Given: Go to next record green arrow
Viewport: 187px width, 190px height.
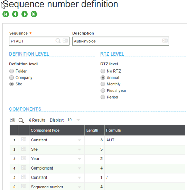Looking at the screenshot, I should (x=24, y=14).
